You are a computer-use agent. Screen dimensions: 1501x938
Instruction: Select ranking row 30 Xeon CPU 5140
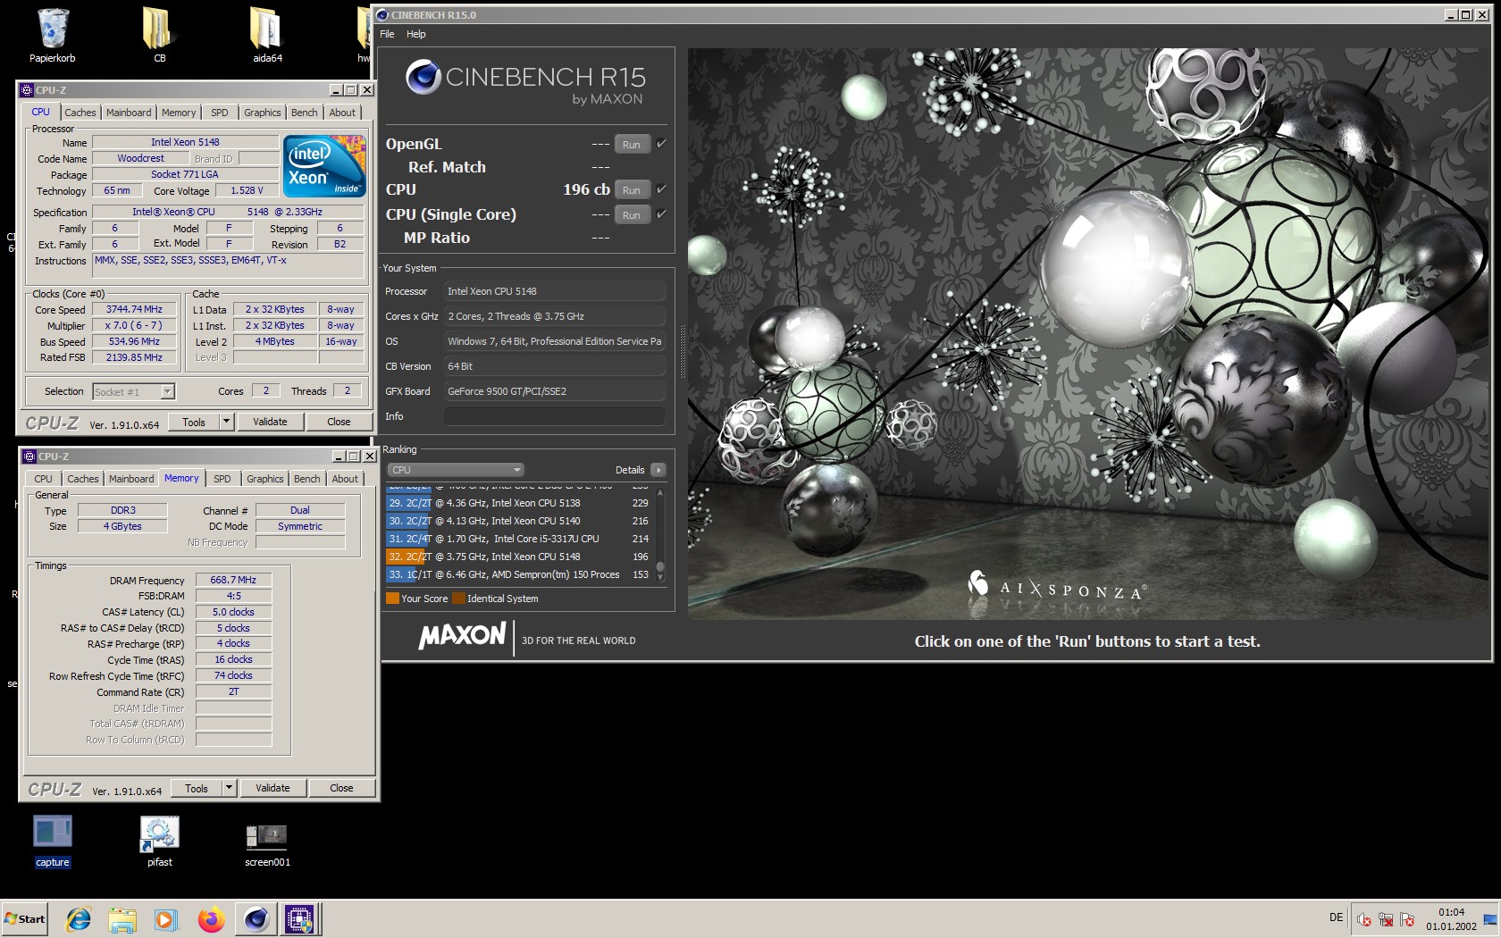pos(518,521)
